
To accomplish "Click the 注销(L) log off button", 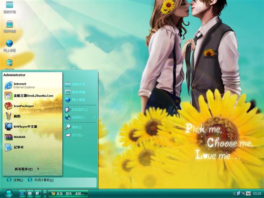I will (15, 180).
